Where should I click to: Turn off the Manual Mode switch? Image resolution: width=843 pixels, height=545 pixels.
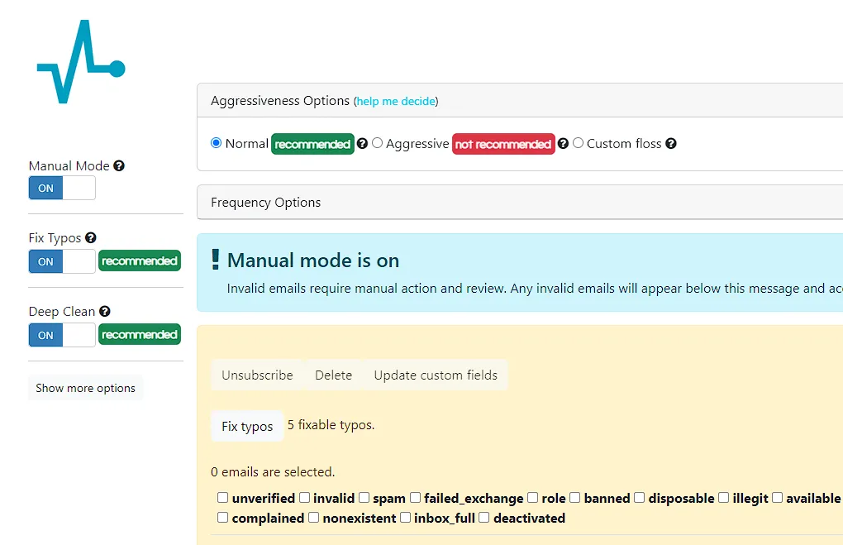[x=62, y=188]
